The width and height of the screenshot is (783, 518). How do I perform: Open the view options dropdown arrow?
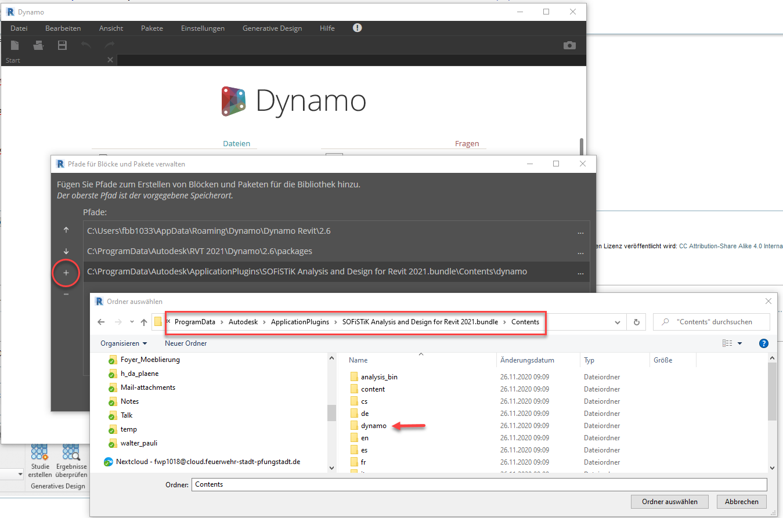pos(739,343)
